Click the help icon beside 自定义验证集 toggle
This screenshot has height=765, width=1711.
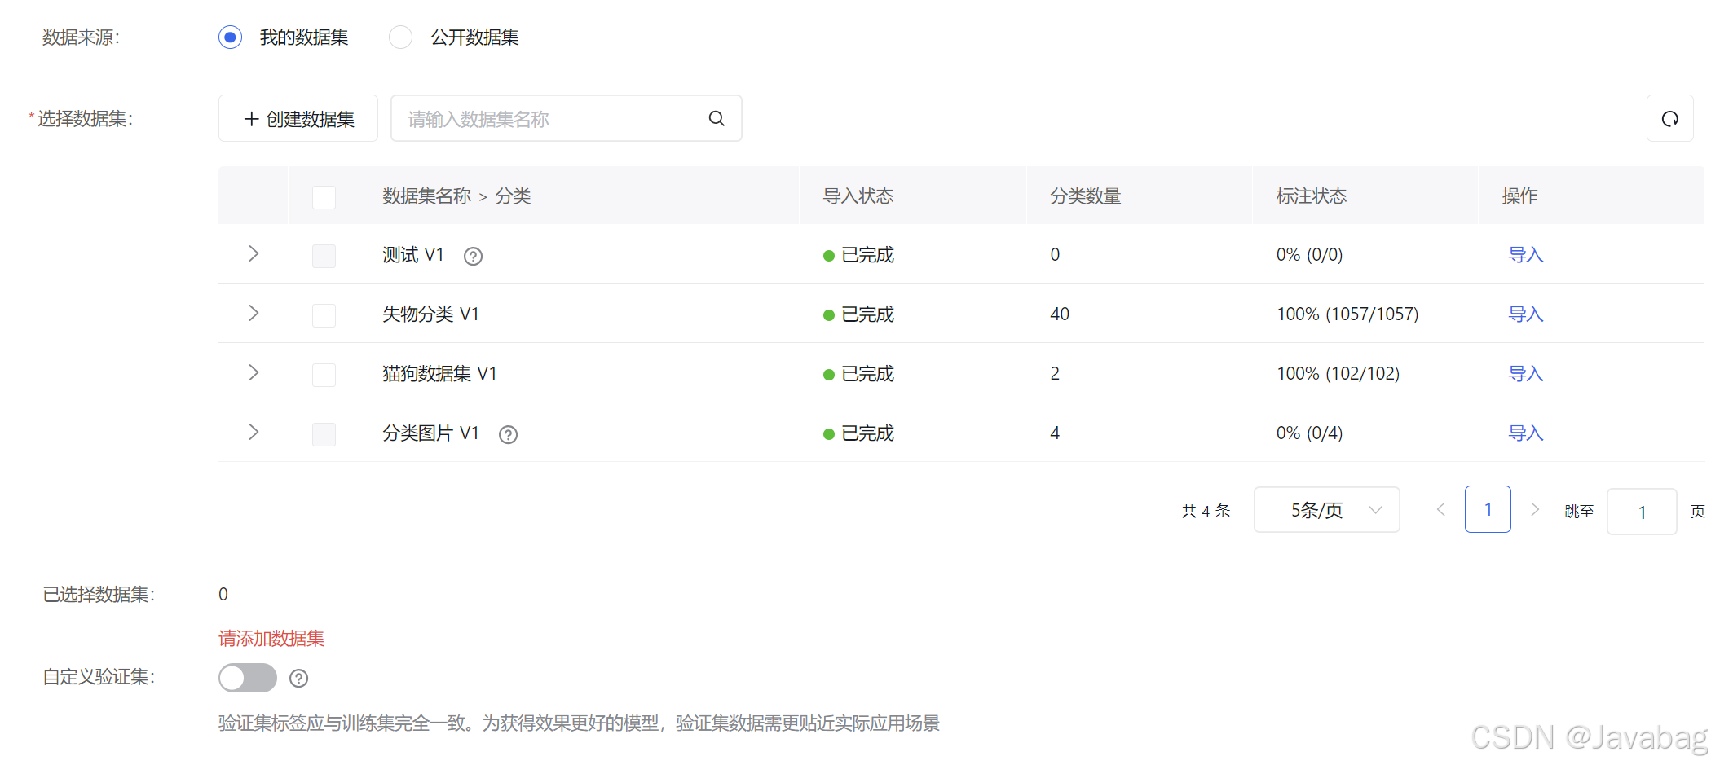(298, 678)
